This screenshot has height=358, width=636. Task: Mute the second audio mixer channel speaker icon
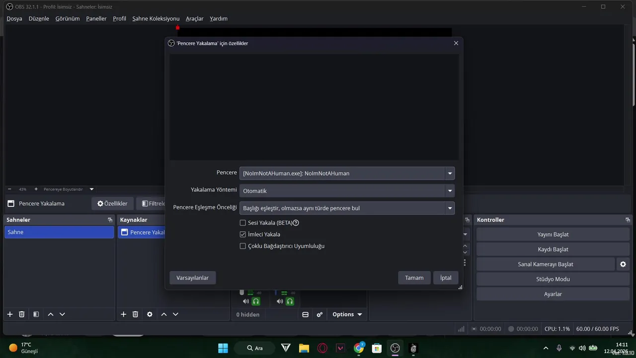click(x=280, y=301)
